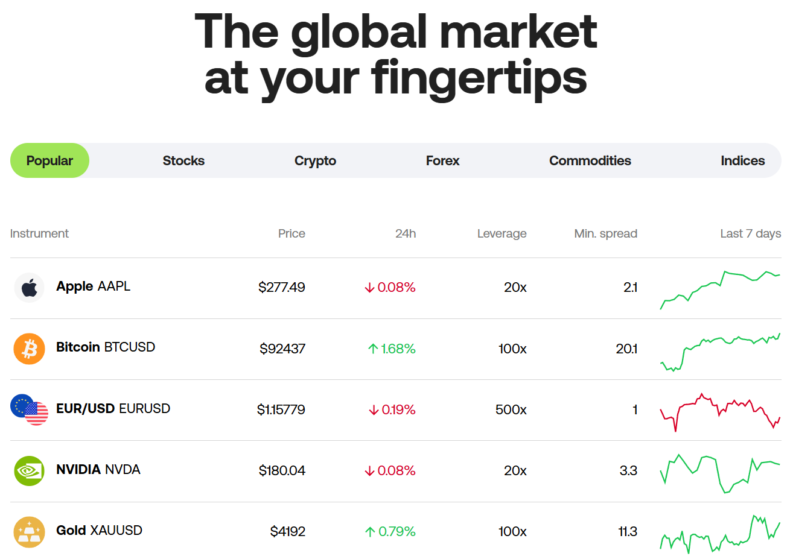Switch to the Commodities tab

[590, 160]
